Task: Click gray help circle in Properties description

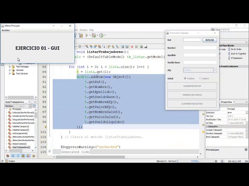Action: pyautogui.click(x=246, y=150)
